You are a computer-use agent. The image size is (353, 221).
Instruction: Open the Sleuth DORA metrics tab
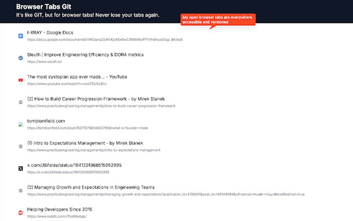tap(85, 54)
